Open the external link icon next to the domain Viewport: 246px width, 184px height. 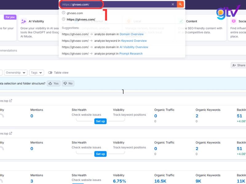[x=10, y=100]
